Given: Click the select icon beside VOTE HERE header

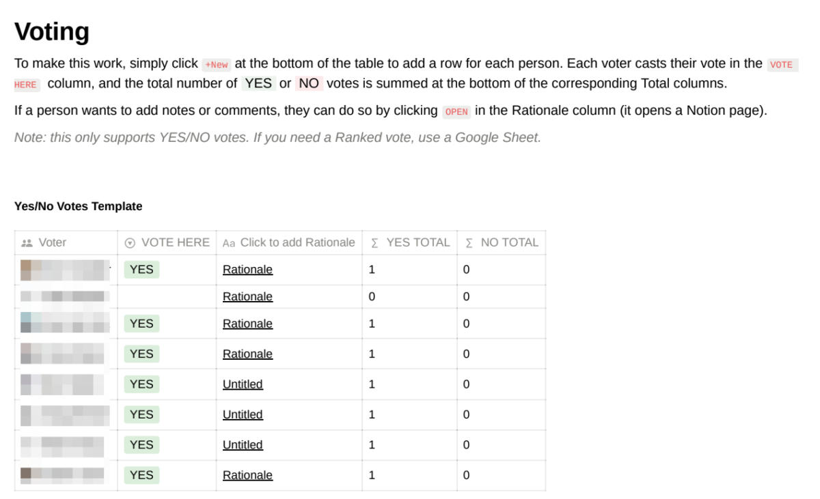Looking at the screenshot, I should (x=130, y=243).
